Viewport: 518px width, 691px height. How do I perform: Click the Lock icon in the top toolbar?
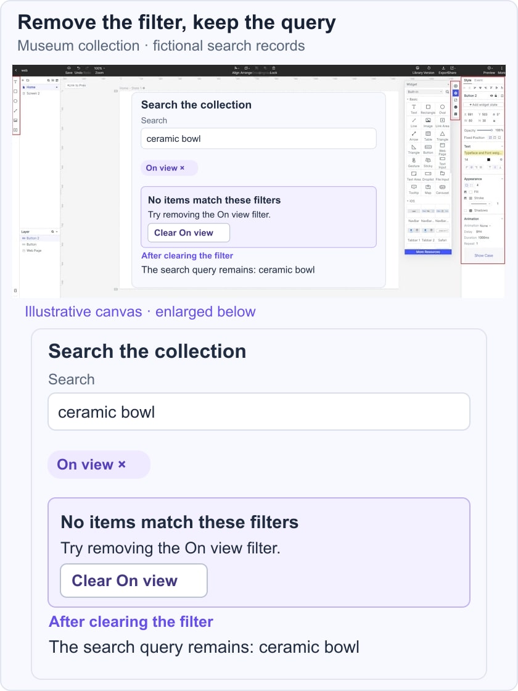[x=274, y=68]
